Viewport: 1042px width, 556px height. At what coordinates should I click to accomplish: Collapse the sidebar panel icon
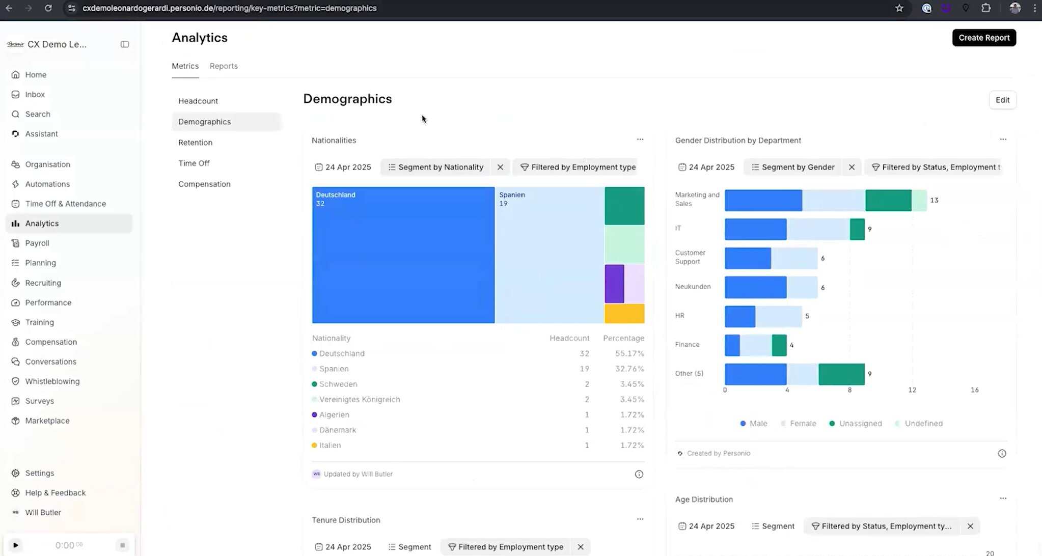[124, 44]
